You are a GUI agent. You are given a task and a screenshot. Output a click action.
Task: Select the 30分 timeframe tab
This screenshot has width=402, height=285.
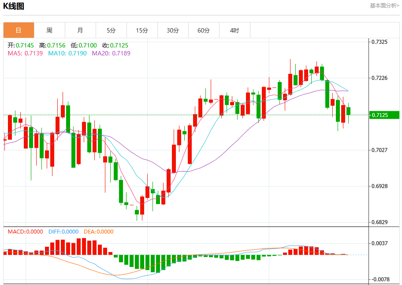[x=173, y=30]
